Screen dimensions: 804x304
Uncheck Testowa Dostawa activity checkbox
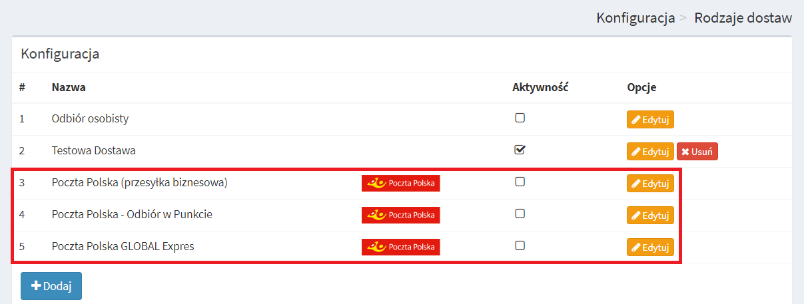[x=520, y=150]
